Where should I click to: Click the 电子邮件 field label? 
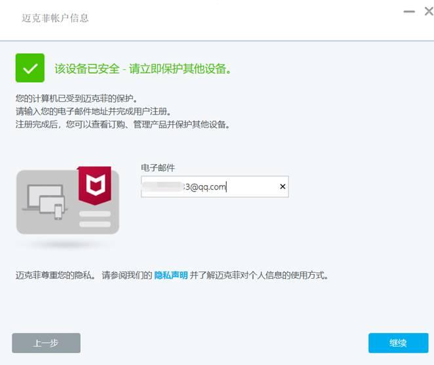[158, 167]
